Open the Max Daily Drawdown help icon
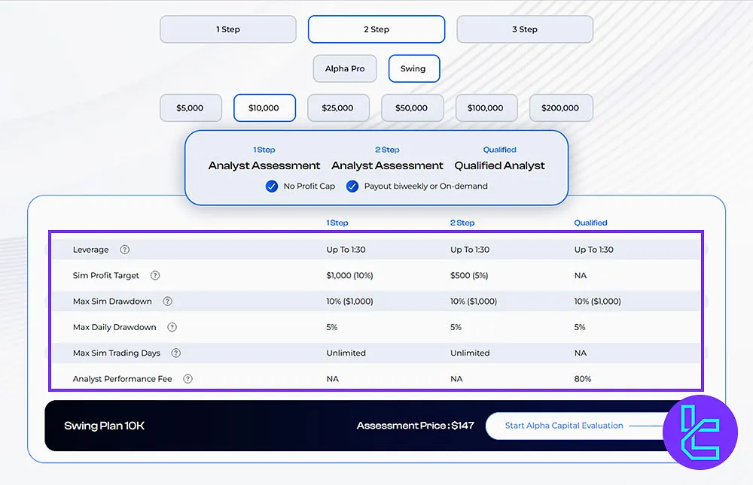The image size is (753, 485). click(x=172, y=327)
